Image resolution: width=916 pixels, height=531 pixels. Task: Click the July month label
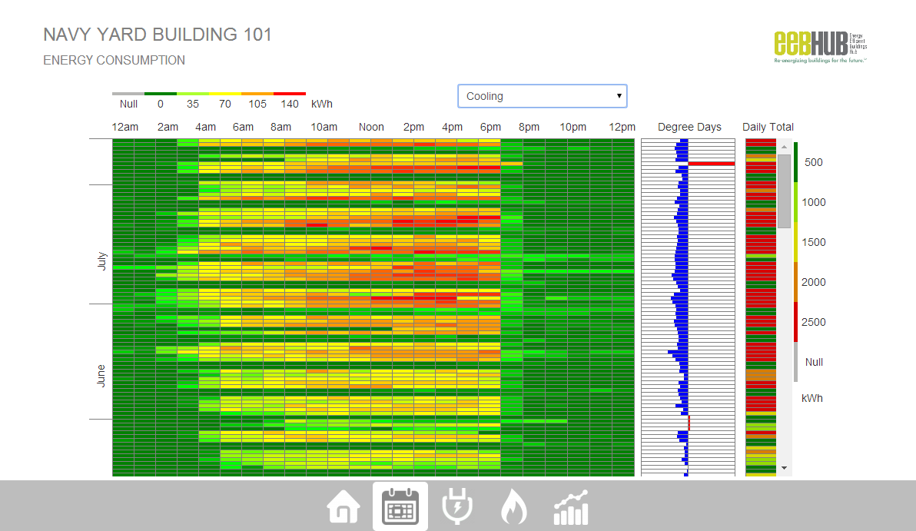coord(101,261)
